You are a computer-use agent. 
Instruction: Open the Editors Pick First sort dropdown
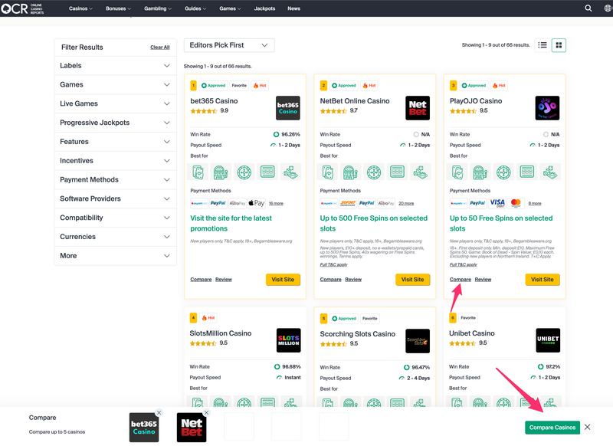point(229,45)
